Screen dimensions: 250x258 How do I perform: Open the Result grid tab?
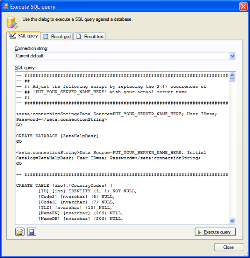(57, 36)
